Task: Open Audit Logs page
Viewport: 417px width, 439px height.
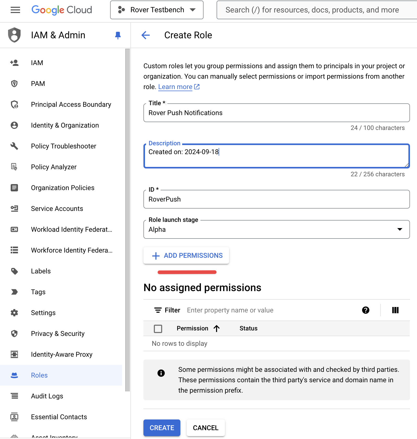Action: (47, 396)
